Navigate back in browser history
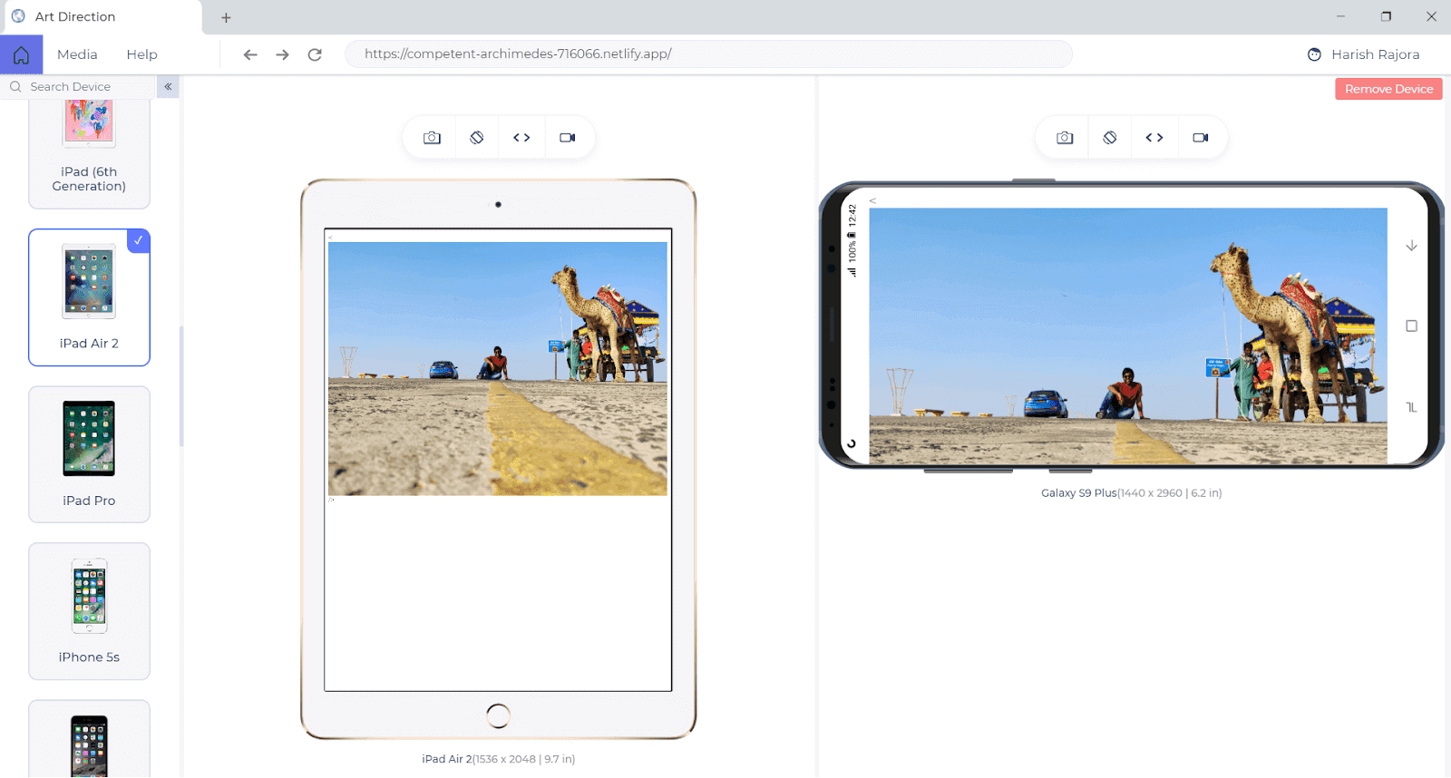This screenshot has height=778, width=1451. [x=250, y=54]
